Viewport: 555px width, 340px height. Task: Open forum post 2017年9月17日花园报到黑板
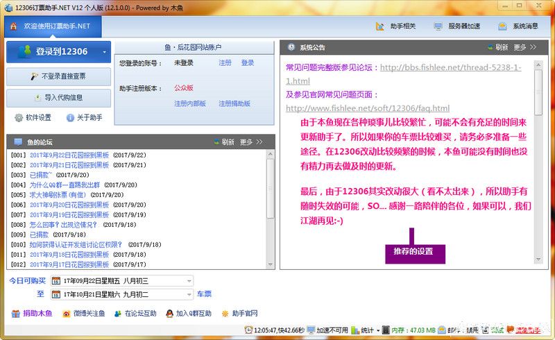point(69,264)
